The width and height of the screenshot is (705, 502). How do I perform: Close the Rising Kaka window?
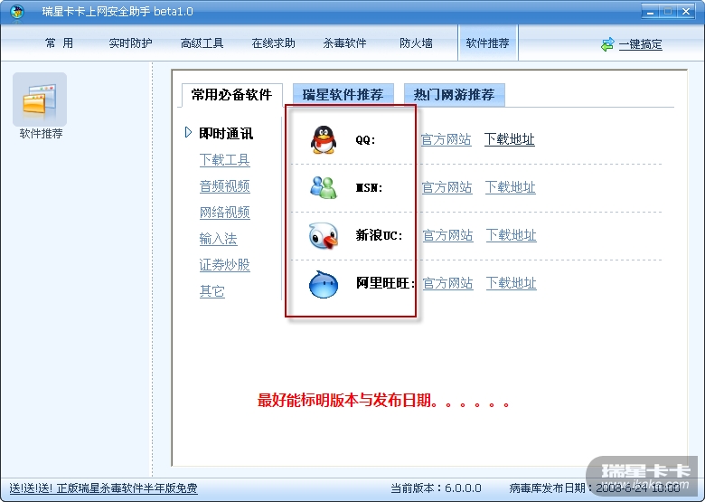(686, 11)
